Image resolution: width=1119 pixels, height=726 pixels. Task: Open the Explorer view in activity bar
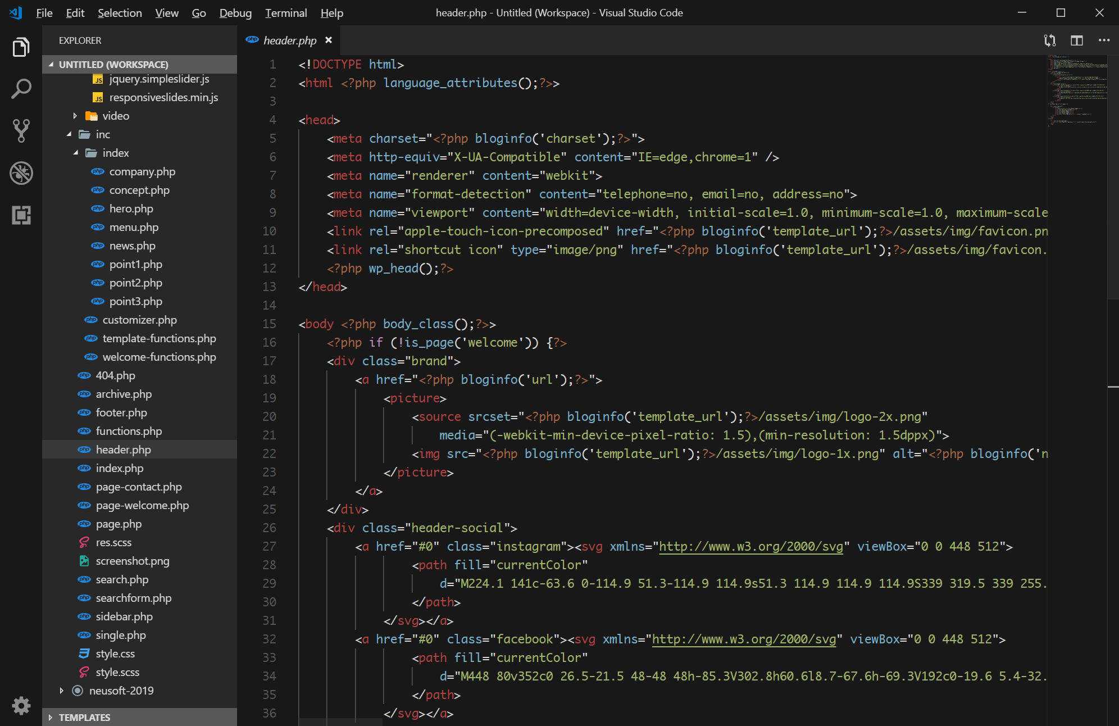21,47
